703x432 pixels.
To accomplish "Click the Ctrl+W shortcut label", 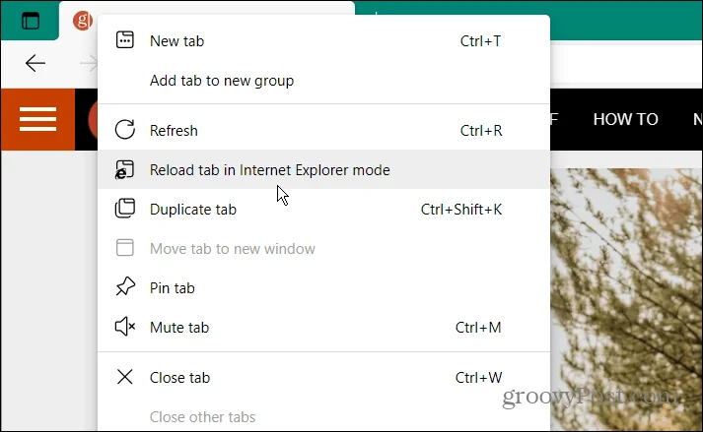I will [x=479, y=378].
